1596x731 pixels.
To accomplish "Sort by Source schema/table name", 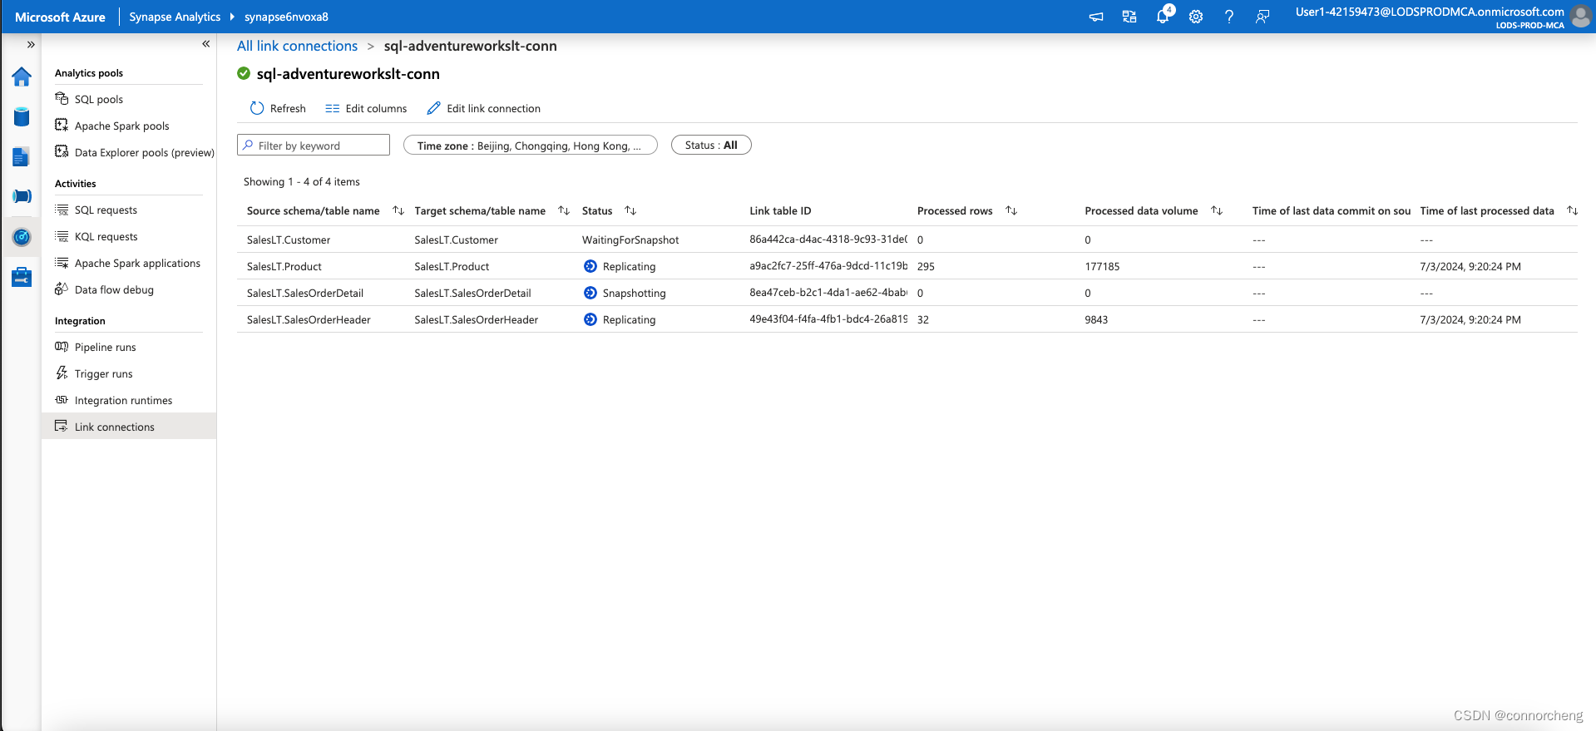I will [398, 210].
